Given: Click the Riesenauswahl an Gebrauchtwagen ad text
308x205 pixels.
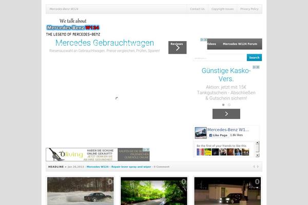Looking at the screenshot, I should pos(105,51).
